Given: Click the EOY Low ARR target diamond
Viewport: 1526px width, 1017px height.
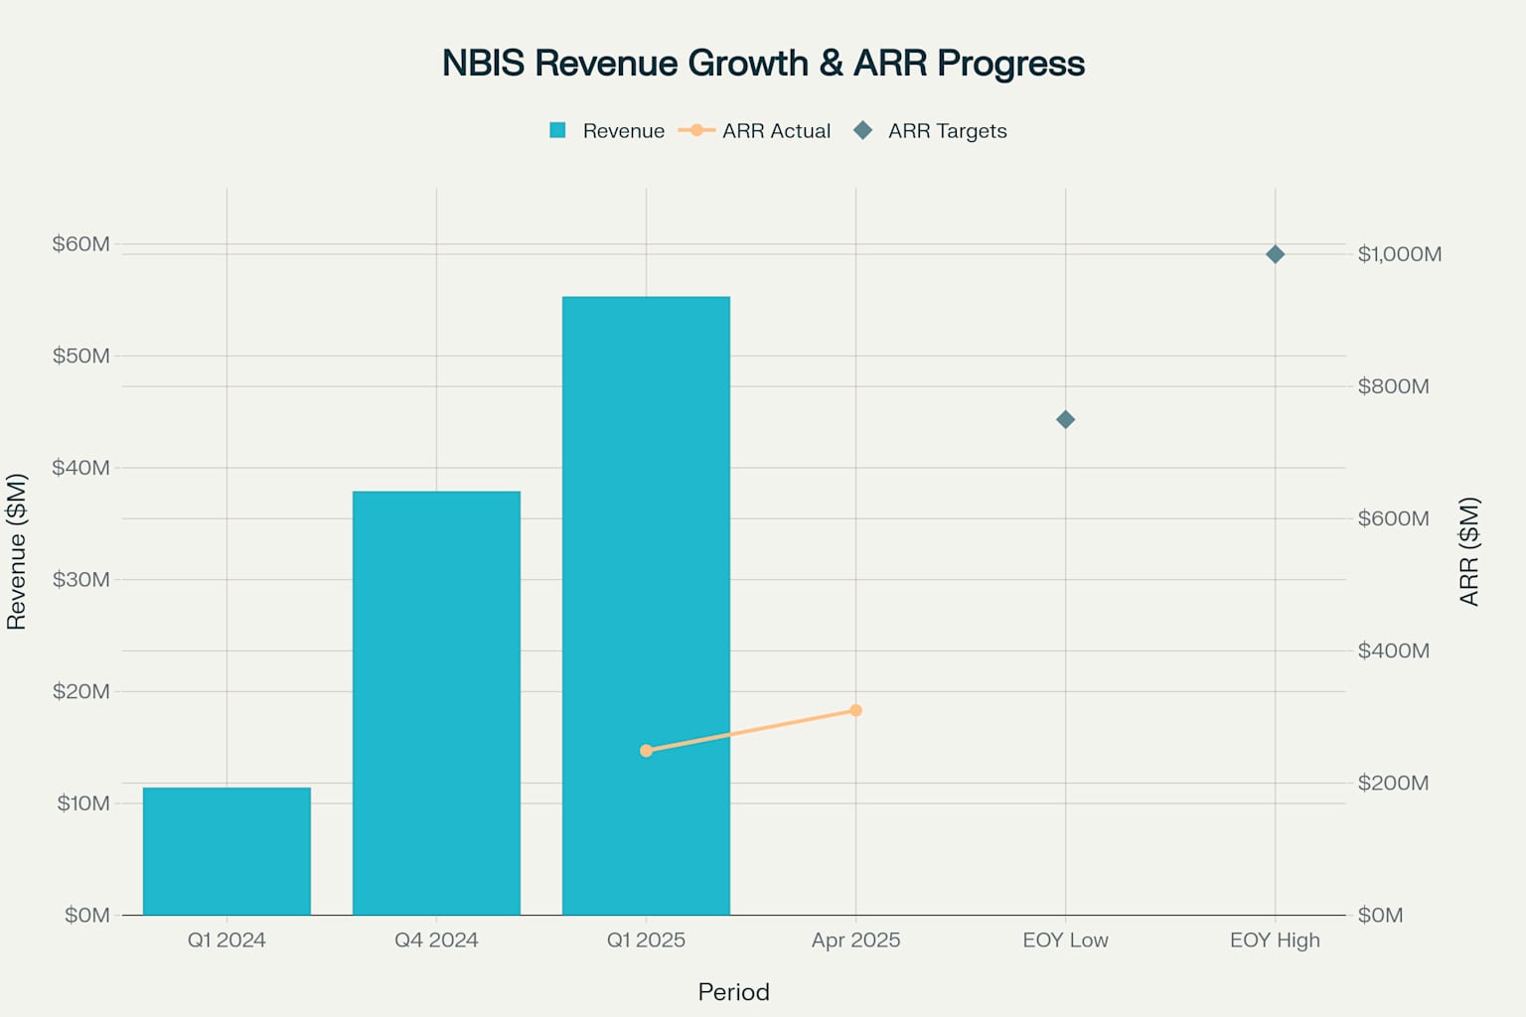Looking at the screenshot, I should [x=1065, y=420].
